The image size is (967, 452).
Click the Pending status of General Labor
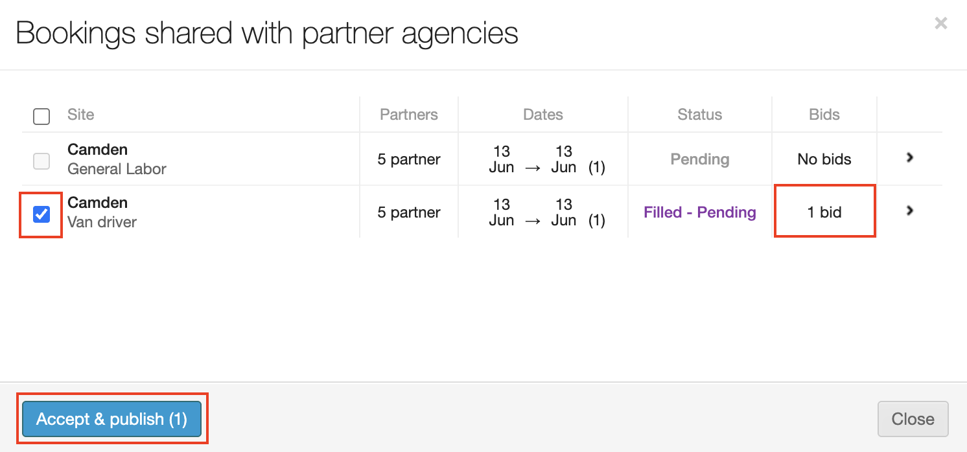(x=699, y=159)
